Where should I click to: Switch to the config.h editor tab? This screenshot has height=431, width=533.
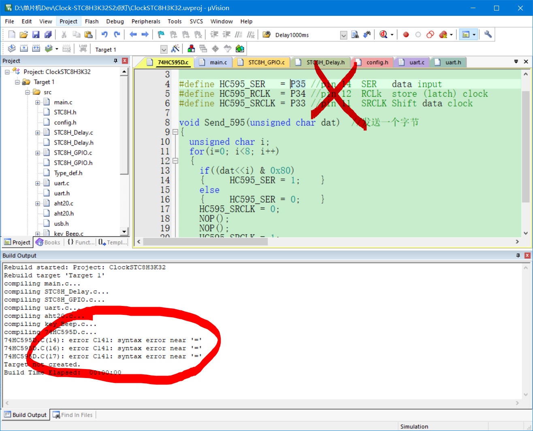pos(377,62)
